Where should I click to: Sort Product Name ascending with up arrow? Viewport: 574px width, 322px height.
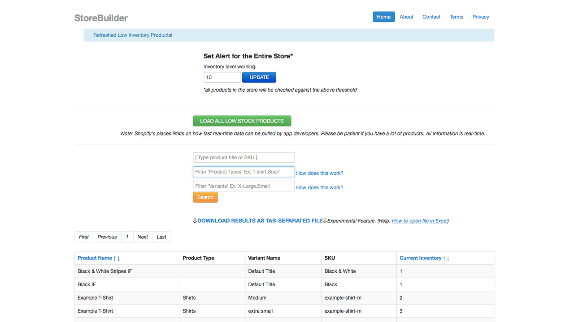(115, 258)
